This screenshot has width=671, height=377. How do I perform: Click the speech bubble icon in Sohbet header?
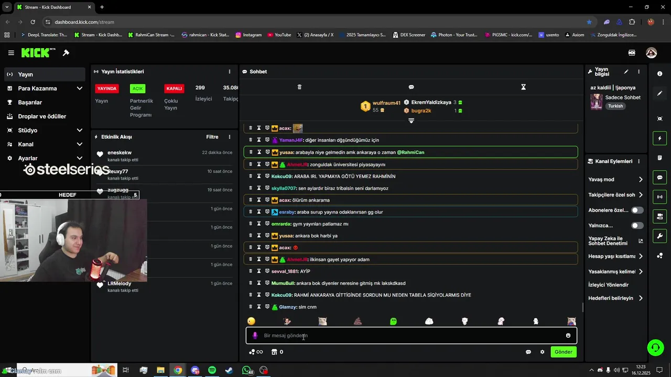[412, 87]
